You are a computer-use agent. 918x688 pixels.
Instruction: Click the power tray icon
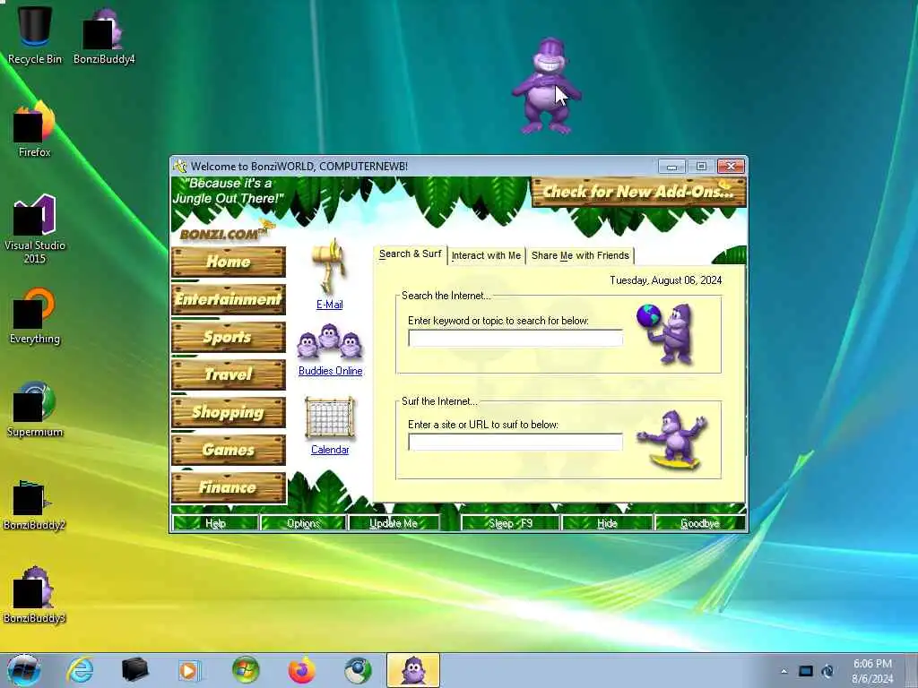[827, 671]
